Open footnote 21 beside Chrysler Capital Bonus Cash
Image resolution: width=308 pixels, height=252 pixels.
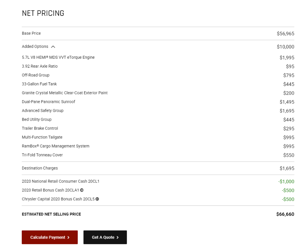(x=97, y=199)
